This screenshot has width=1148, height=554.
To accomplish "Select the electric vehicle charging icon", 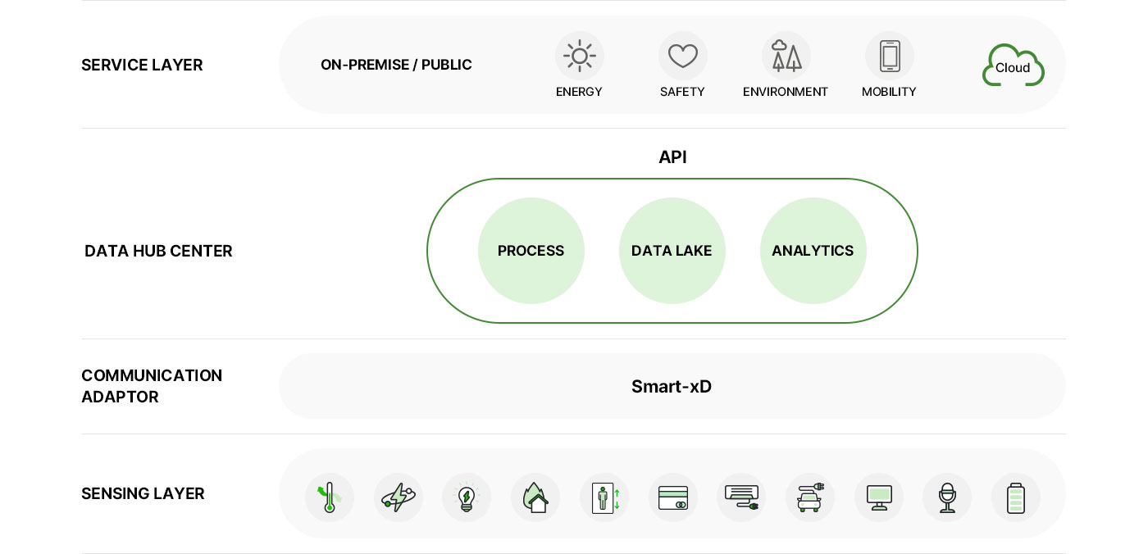I will pos(810,497).
